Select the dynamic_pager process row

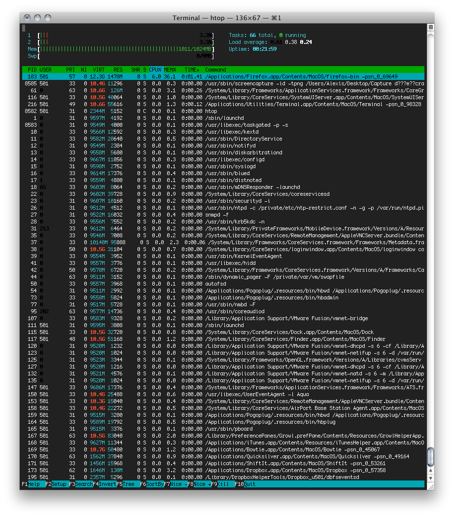point(223,277)
